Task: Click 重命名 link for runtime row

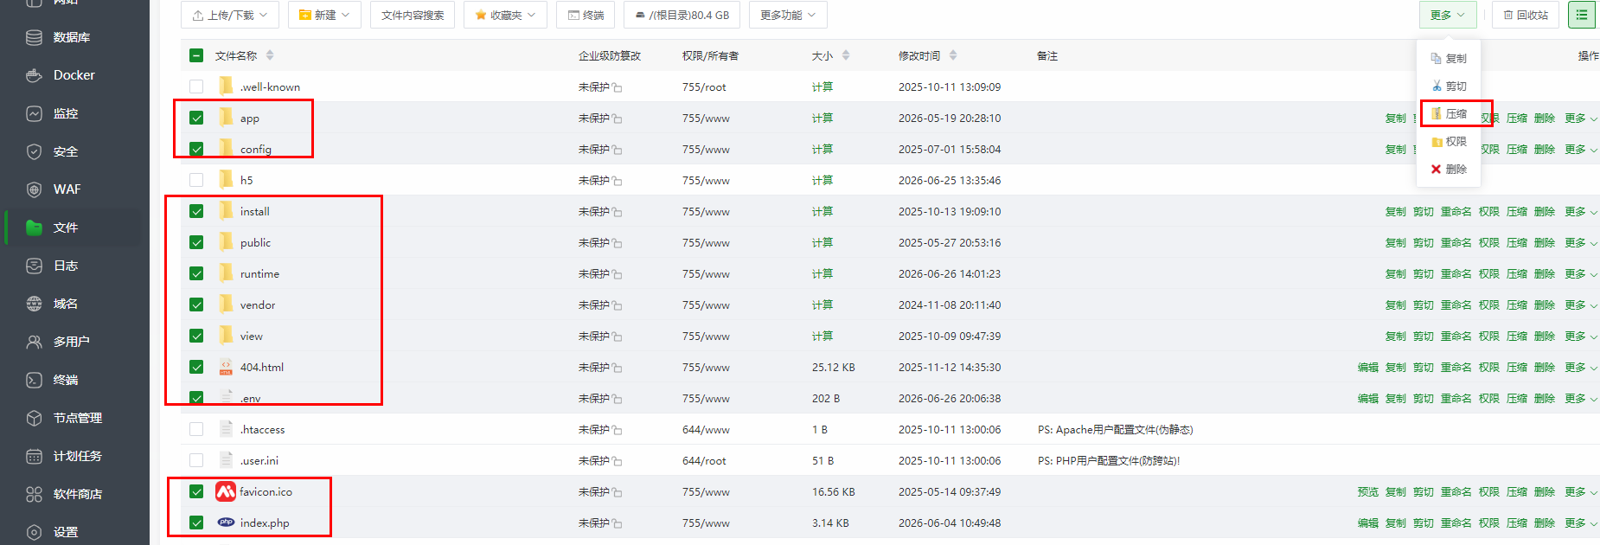Action: pyautogui.click(x=1456, y=273)
